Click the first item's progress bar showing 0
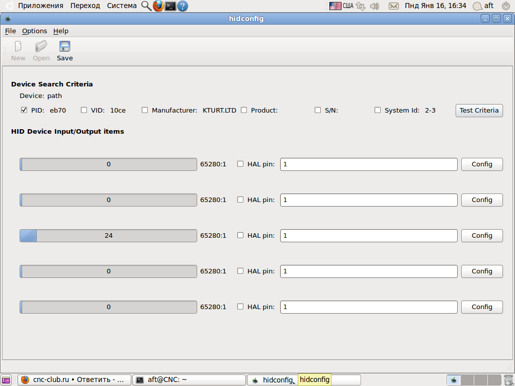This screenshot has width=515, height=386. 109,164
